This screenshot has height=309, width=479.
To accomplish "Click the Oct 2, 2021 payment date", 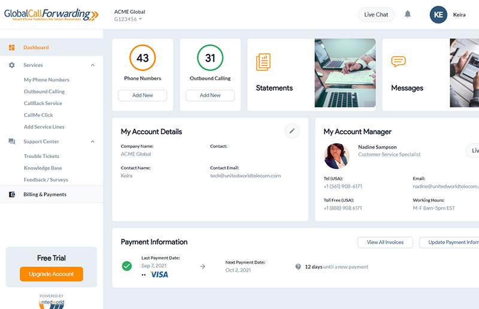I will (238, 270).
